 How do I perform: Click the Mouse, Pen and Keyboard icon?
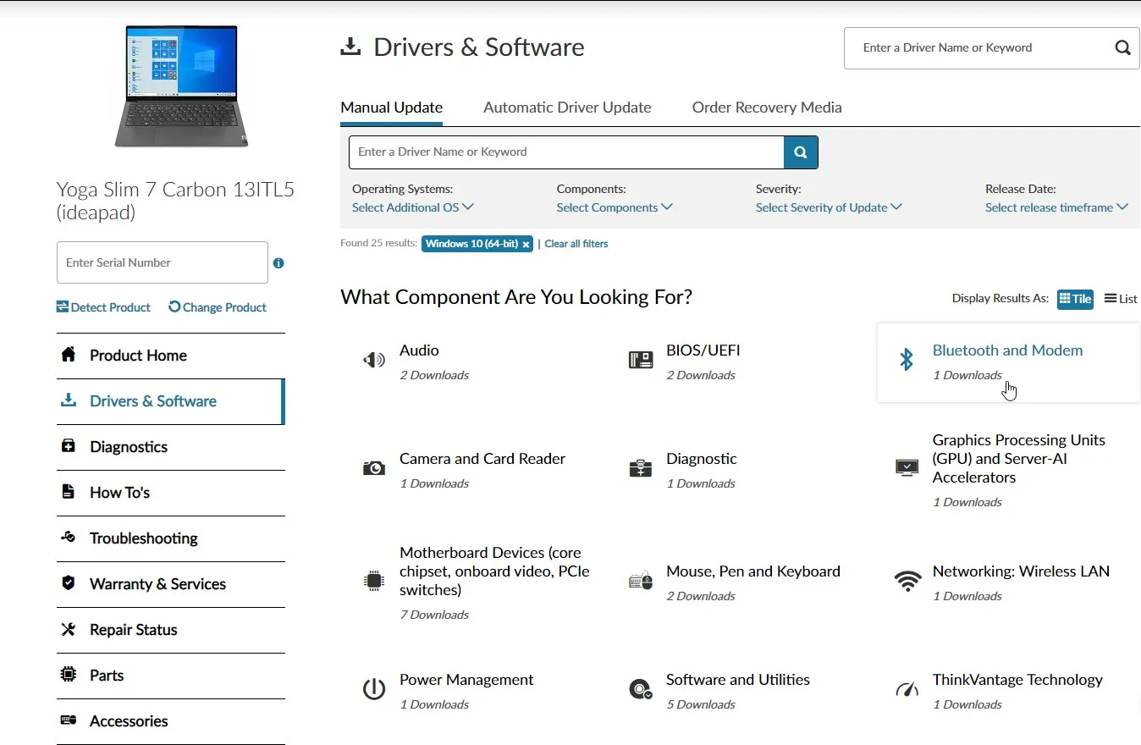click(x=641, y=581)
